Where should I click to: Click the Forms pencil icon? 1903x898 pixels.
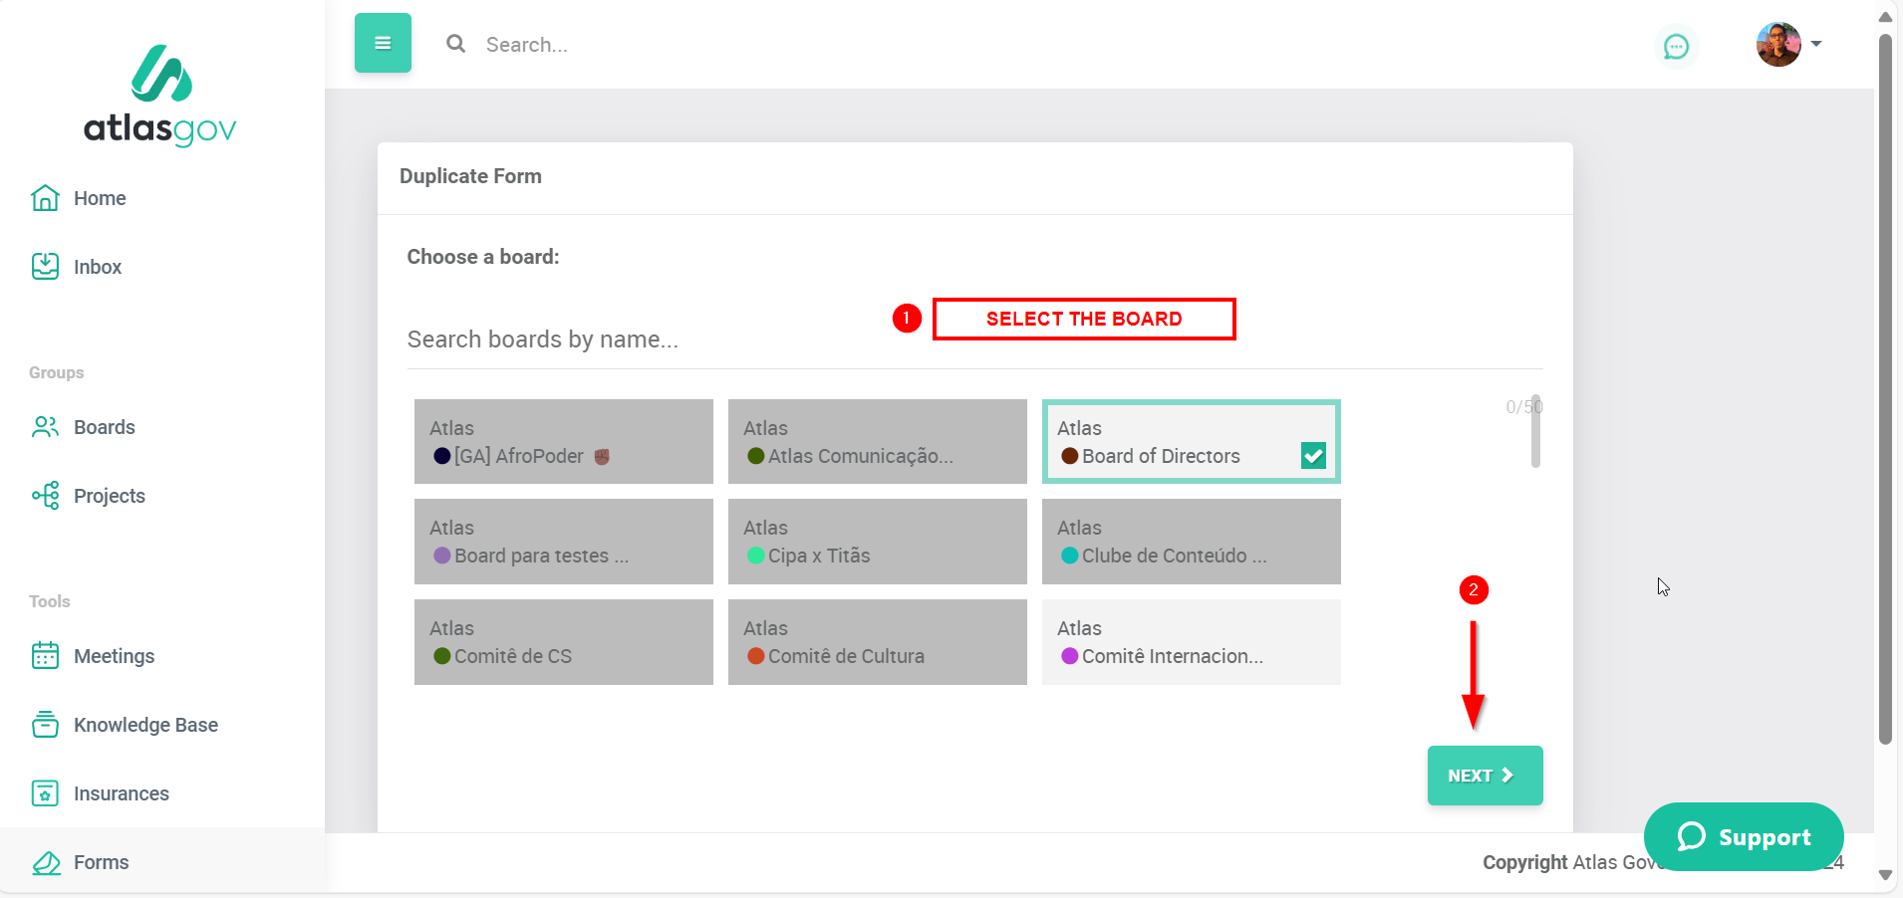tap(45, 862)
